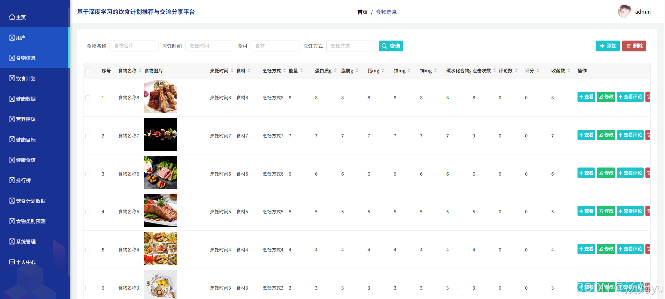665x299 pixels.
Task: Click 修改 for 食物名称8
Action: [606, 97]
